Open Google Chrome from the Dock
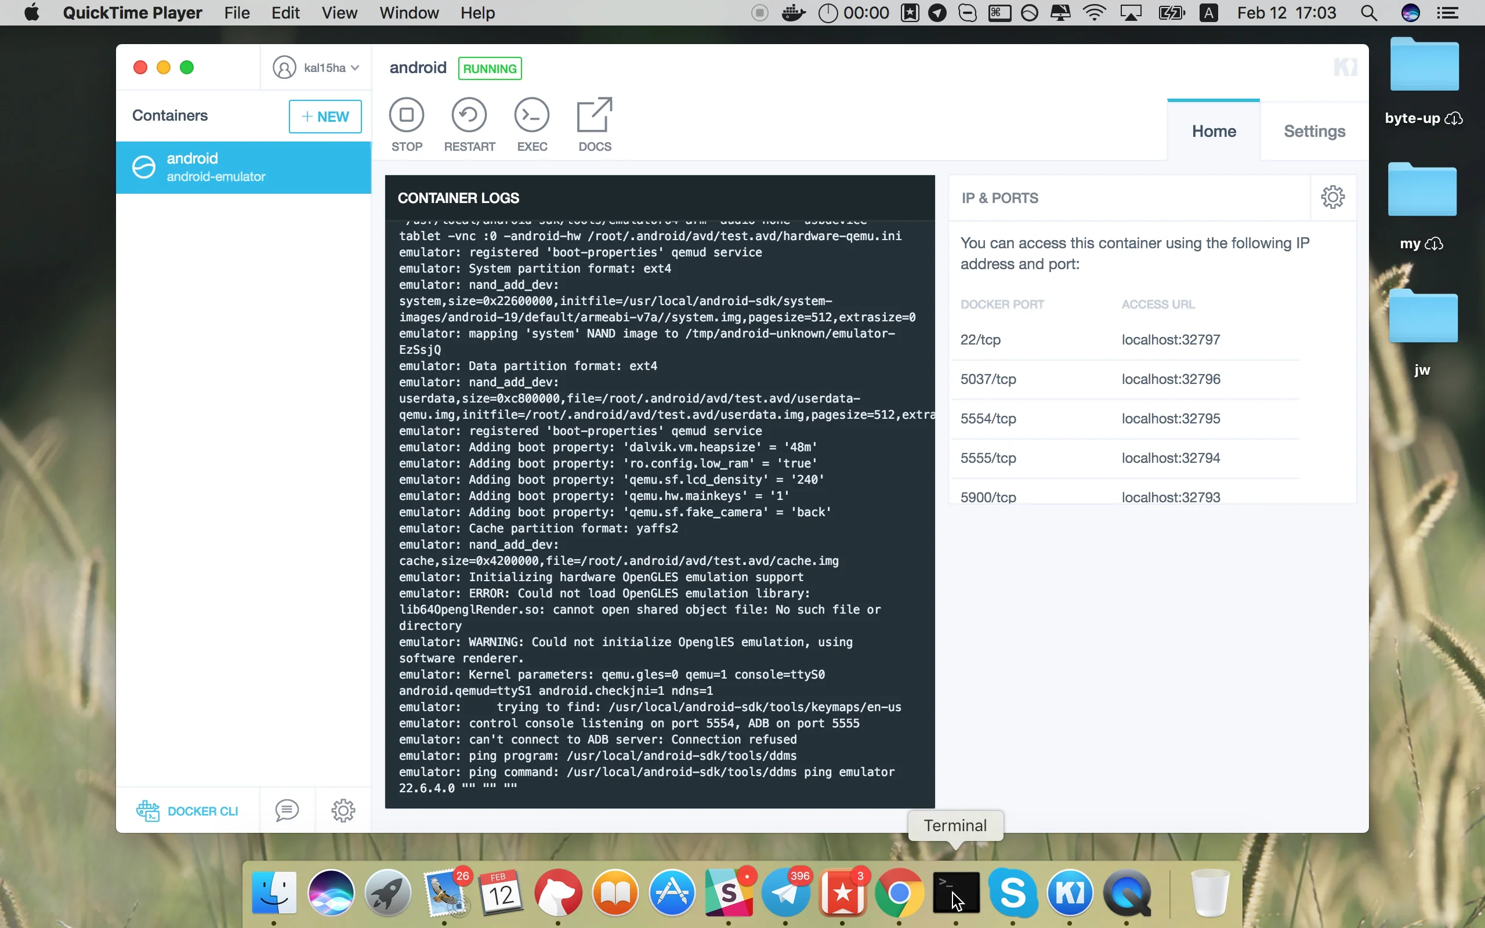 click(899, 894)
